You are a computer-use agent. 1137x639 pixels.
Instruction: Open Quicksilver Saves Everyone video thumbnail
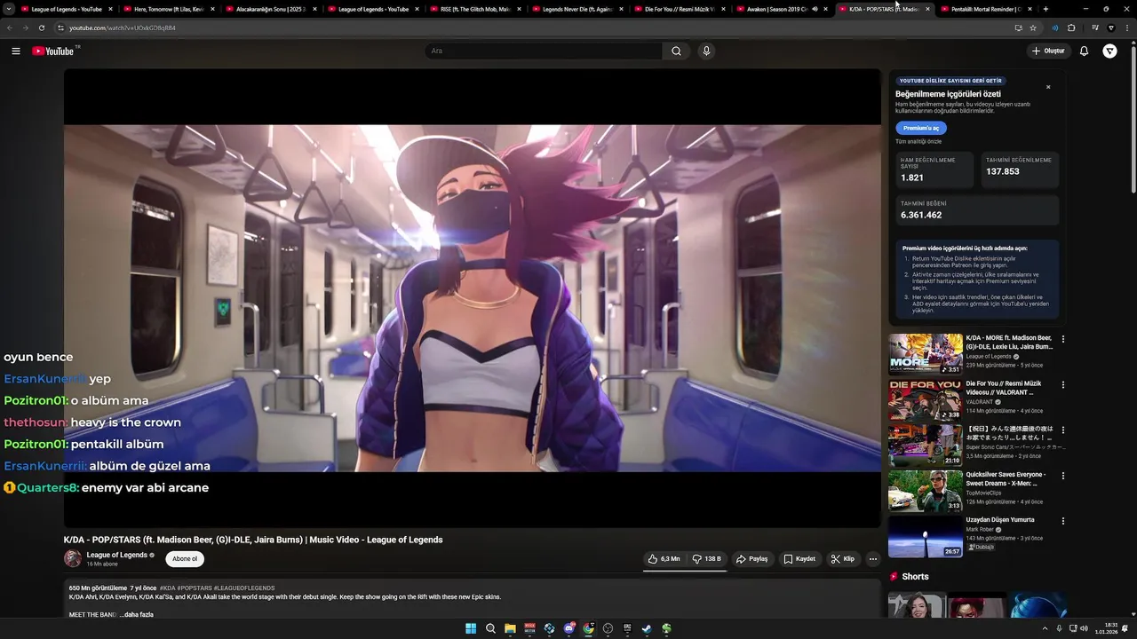(x=925, y=491)
